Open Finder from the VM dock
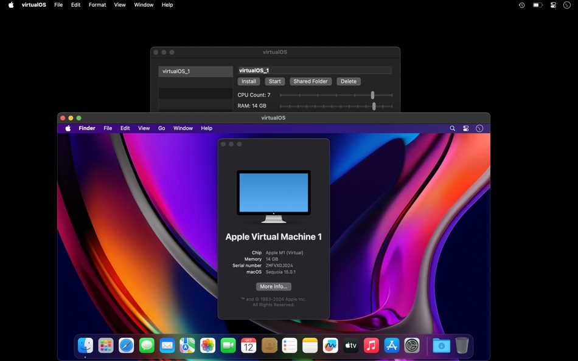The height and width of the screenshot is (361, 578). 86,346
